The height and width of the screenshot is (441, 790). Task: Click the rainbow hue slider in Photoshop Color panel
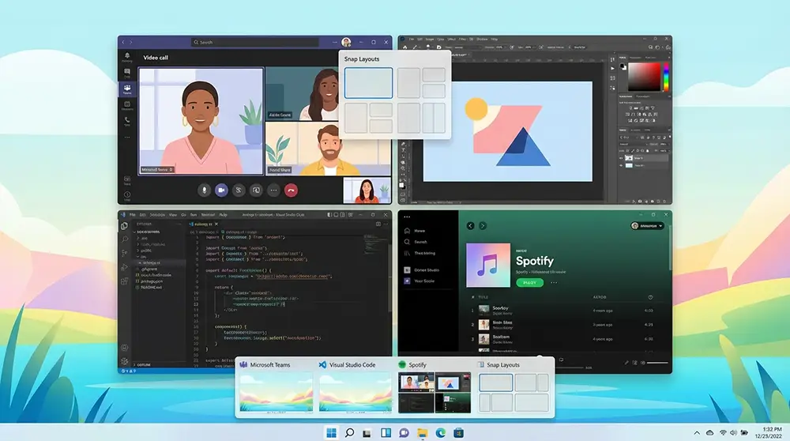click(665, 77)
